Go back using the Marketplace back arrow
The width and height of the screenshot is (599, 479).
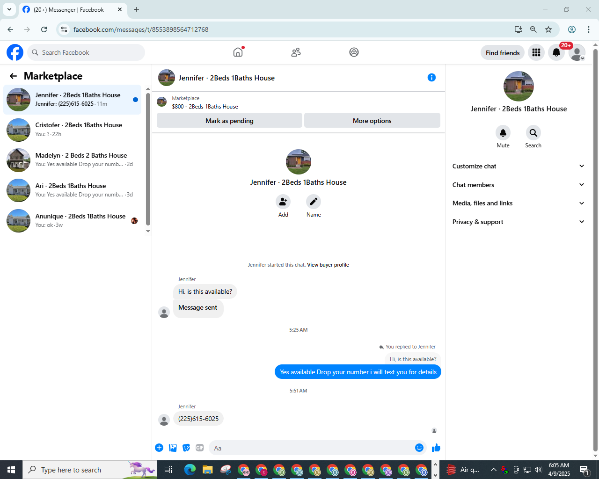tap(13, 76)
